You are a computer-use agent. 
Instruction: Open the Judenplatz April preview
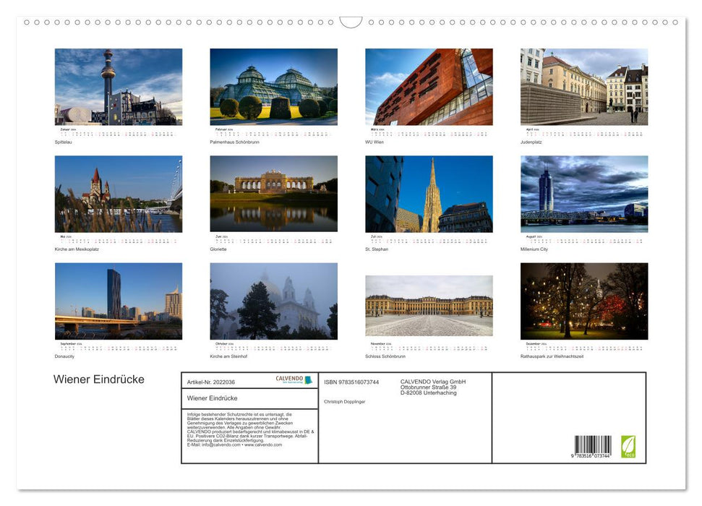[583, 87]
